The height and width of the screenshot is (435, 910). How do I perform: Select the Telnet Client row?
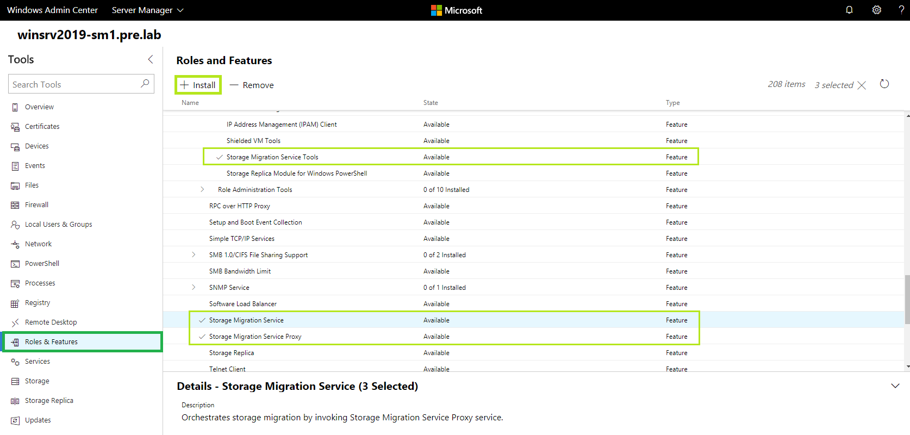click(533, 367)
